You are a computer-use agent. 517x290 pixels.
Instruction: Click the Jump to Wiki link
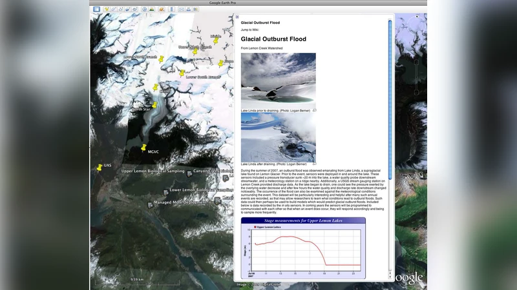(x=251, y=30)
